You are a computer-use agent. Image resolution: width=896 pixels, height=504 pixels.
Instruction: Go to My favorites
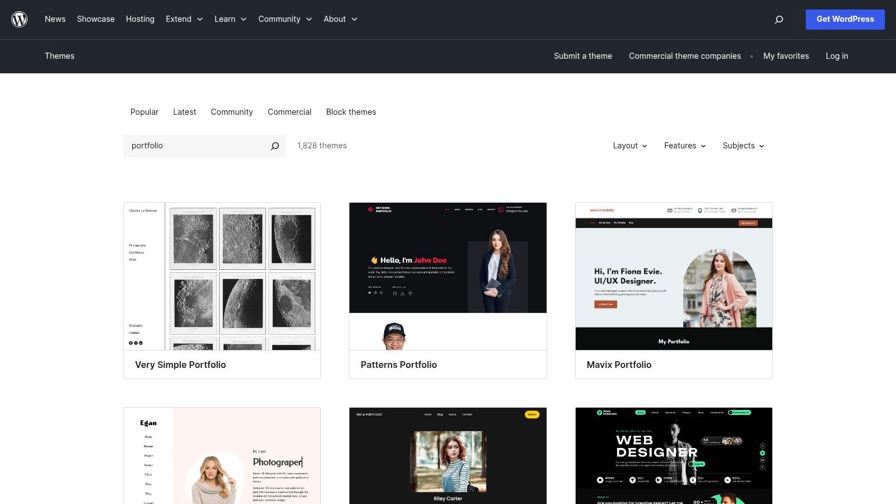[x=786, y=56]
